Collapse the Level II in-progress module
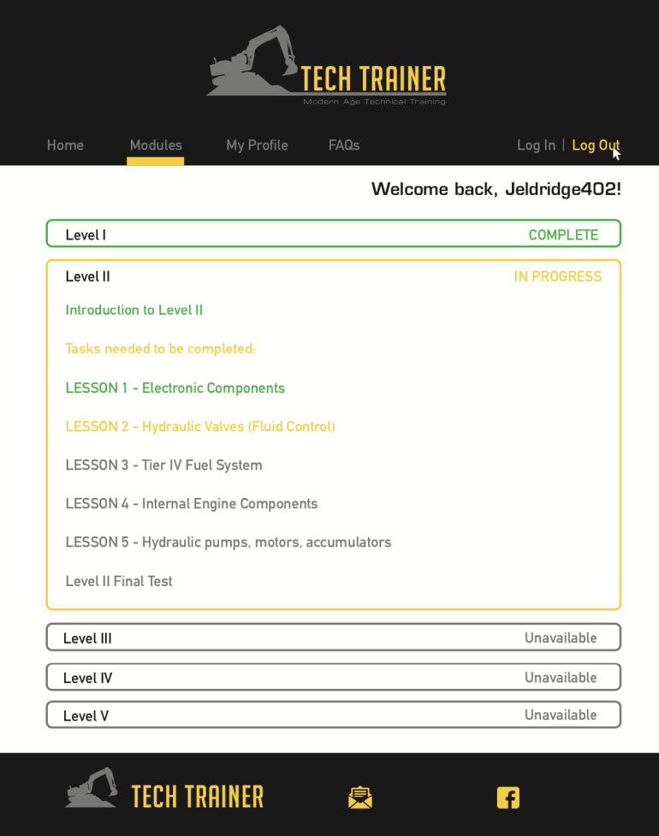The height and width of the screenshot is (836, 659). click(x=333, y=276)
